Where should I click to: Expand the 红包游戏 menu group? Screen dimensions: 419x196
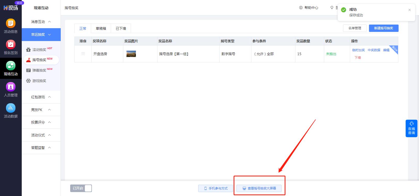tap(41, 97)
